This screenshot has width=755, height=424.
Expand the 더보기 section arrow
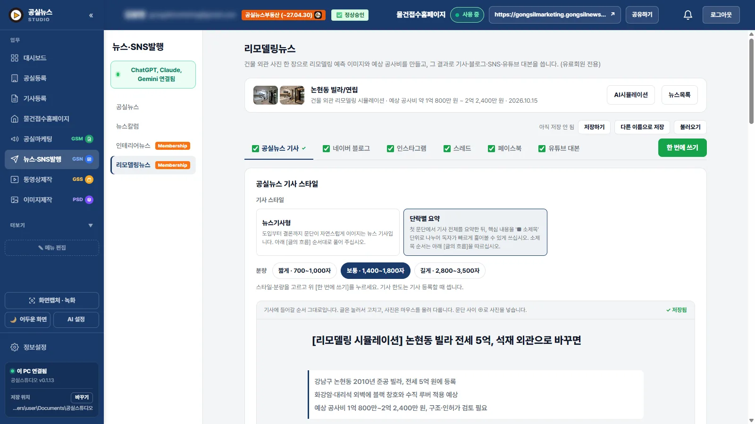coord(91,226)
